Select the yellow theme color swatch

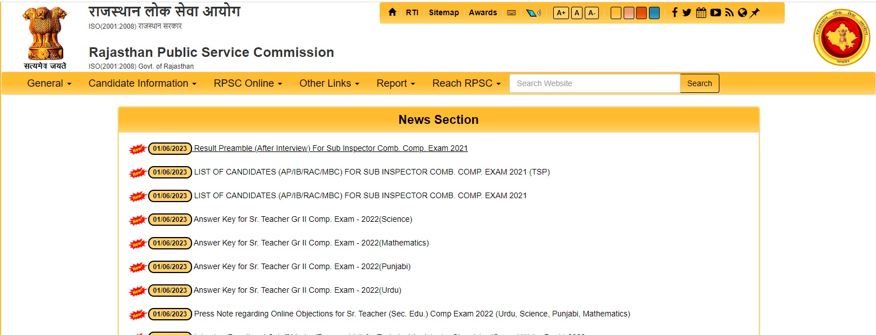tap(616, 13)
